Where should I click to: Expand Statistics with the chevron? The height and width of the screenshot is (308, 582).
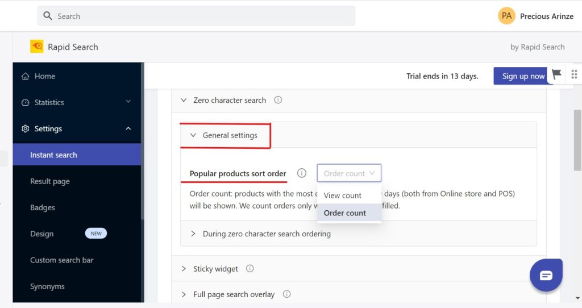point(128,102)
